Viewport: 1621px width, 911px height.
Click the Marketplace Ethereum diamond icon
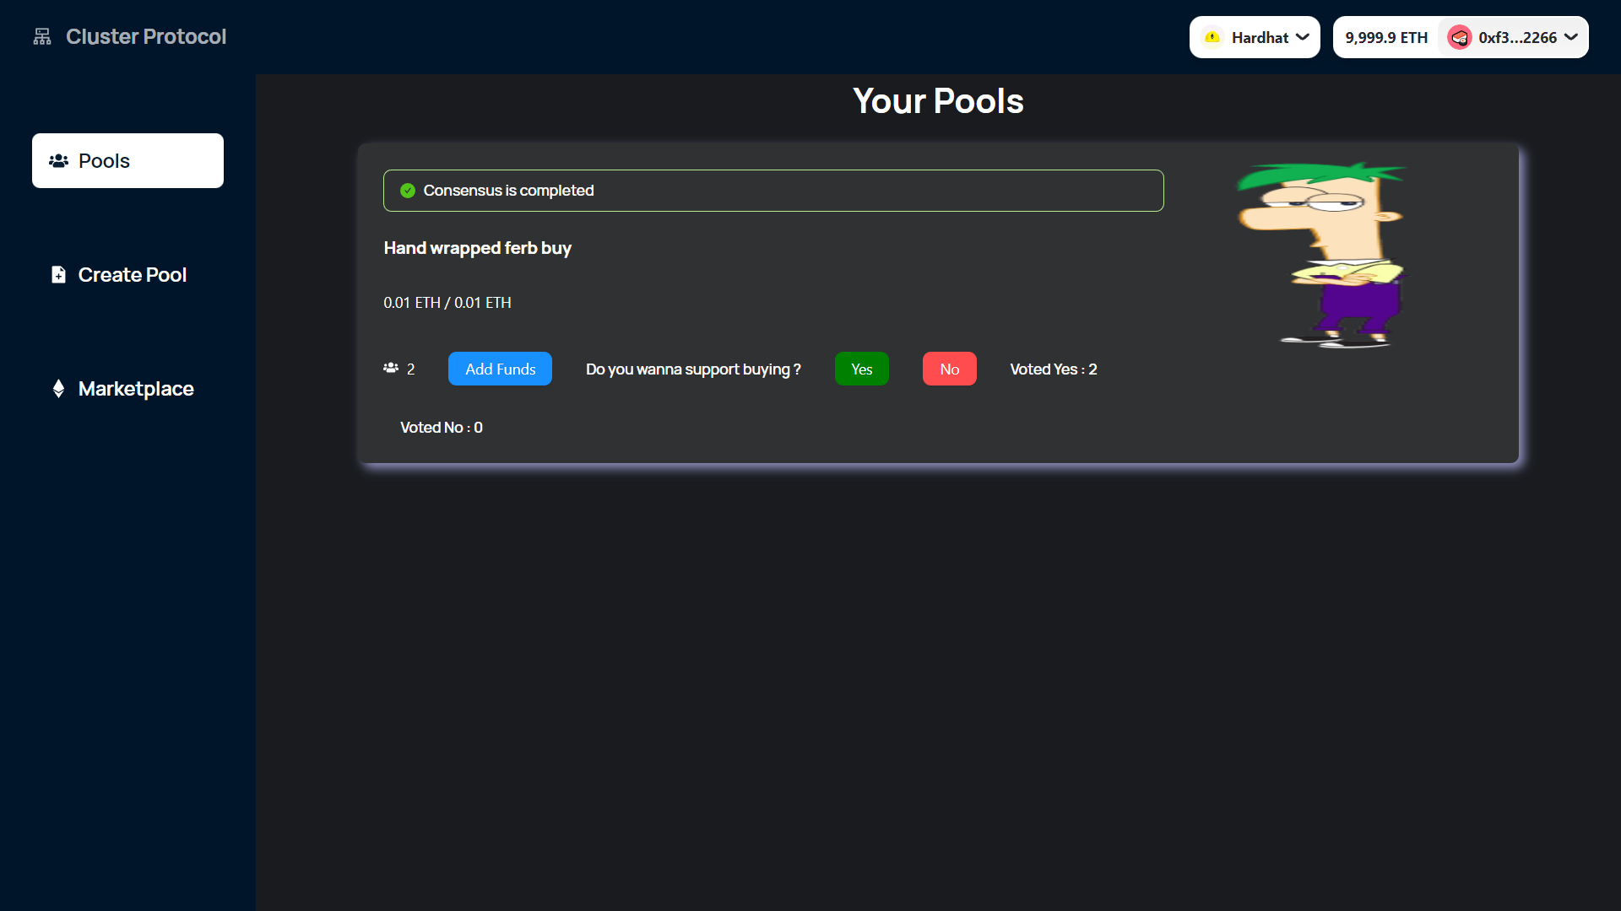(x=58, y=389)
